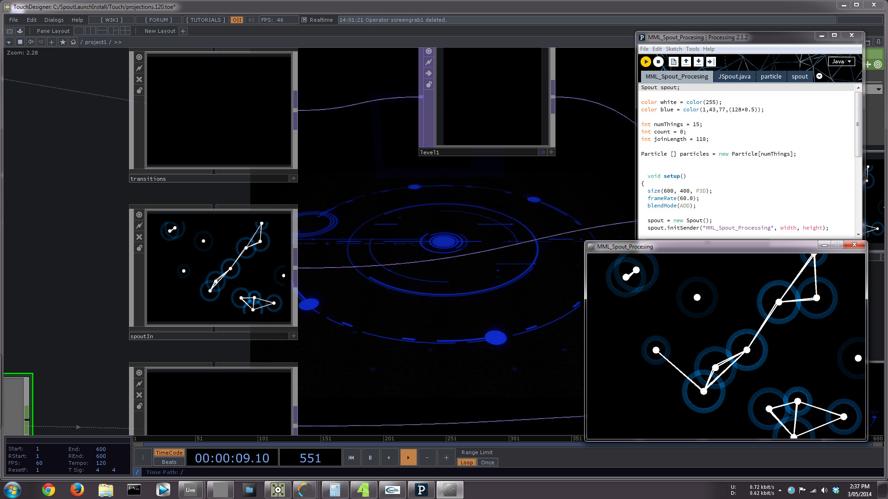Go back in network history
Image resolution: width=888 pixels, height=499 pixels.
coord(31,42)
